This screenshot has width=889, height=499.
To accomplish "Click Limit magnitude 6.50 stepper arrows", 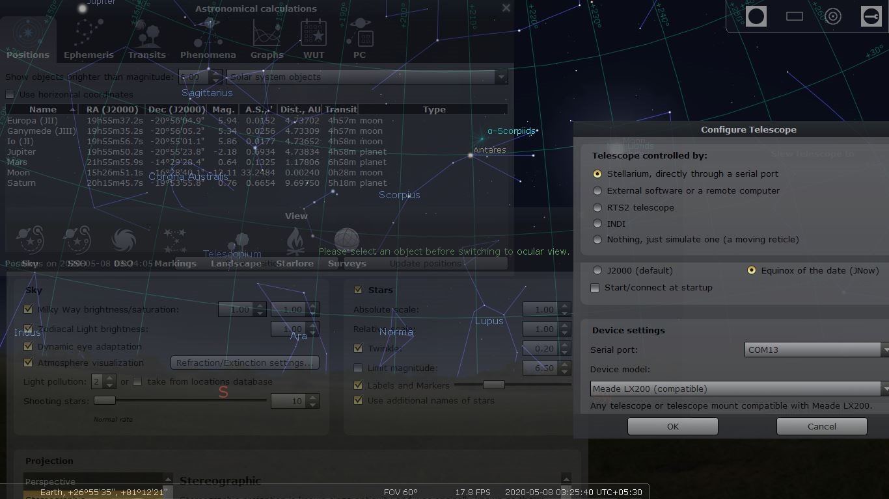I will coord(564,368).
